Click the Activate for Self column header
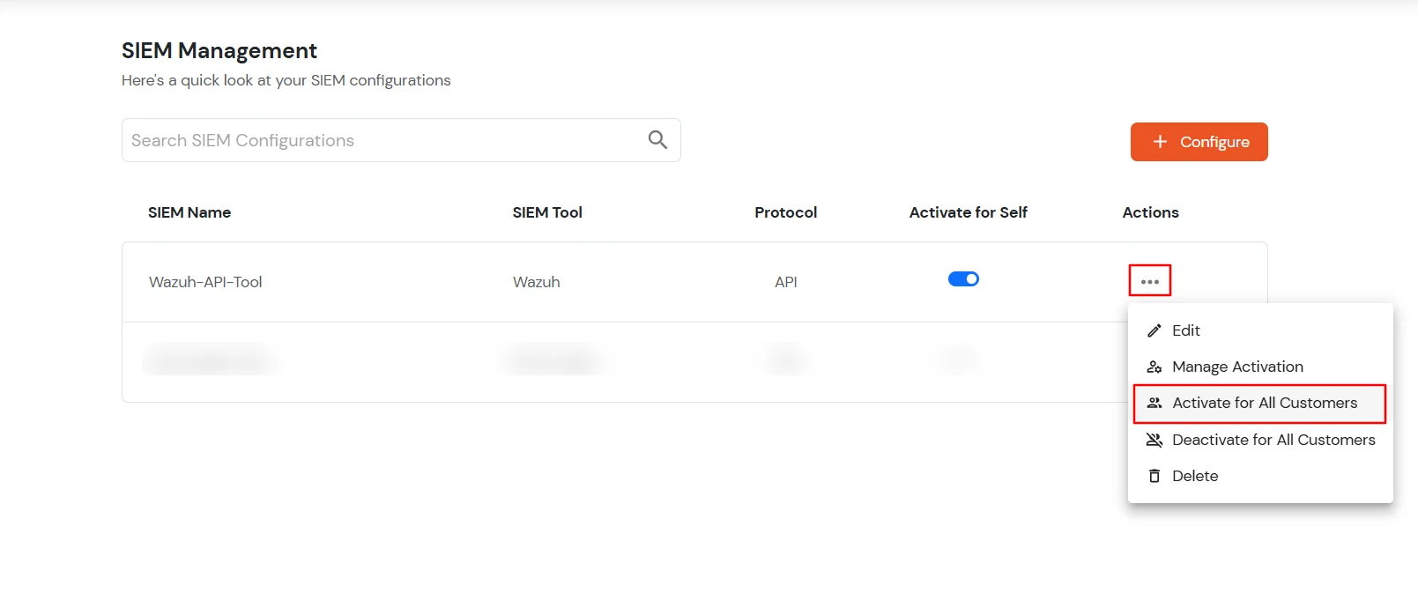 pos(968,212)
